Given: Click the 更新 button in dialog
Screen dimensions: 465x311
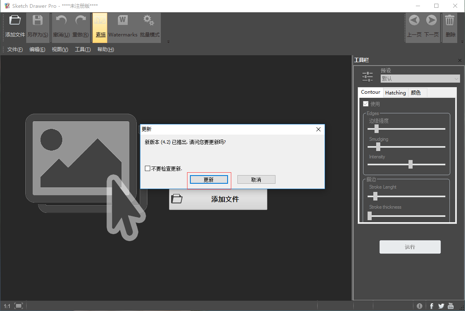Looking at the screenshot, I should click(x=209, y=180).
